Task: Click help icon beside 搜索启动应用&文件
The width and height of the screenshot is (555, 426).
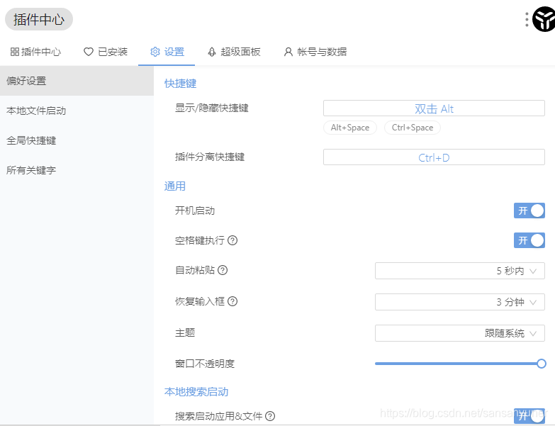Action: pyautogui.click(x=270, y=416)
